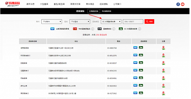191x99 pixels.
Task: Click the dark repair-shop legend badge
Action: coord(100,29)
